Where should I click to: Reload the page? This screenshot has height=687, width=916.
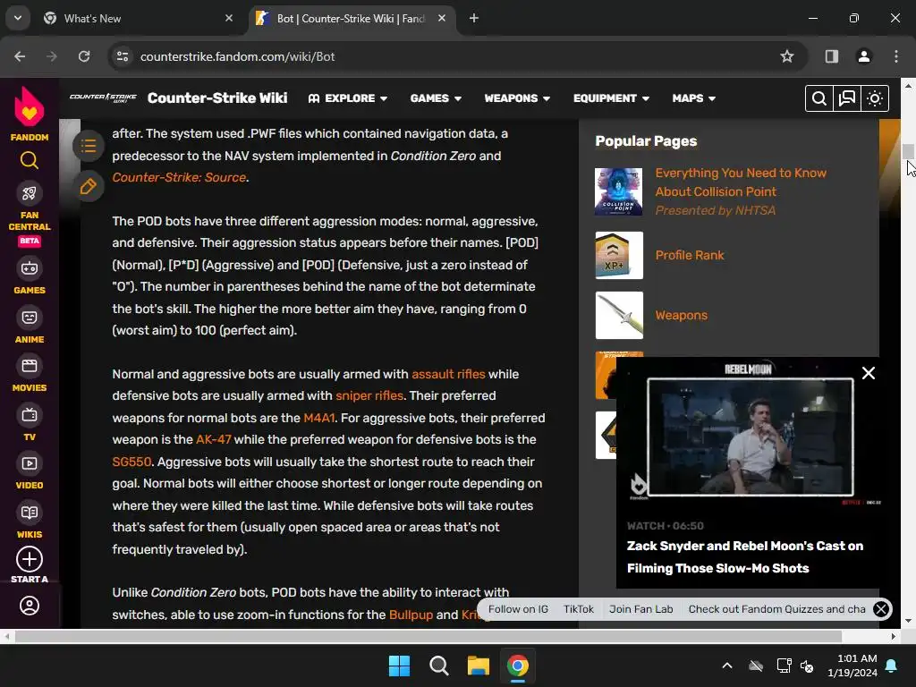(84, 56)
